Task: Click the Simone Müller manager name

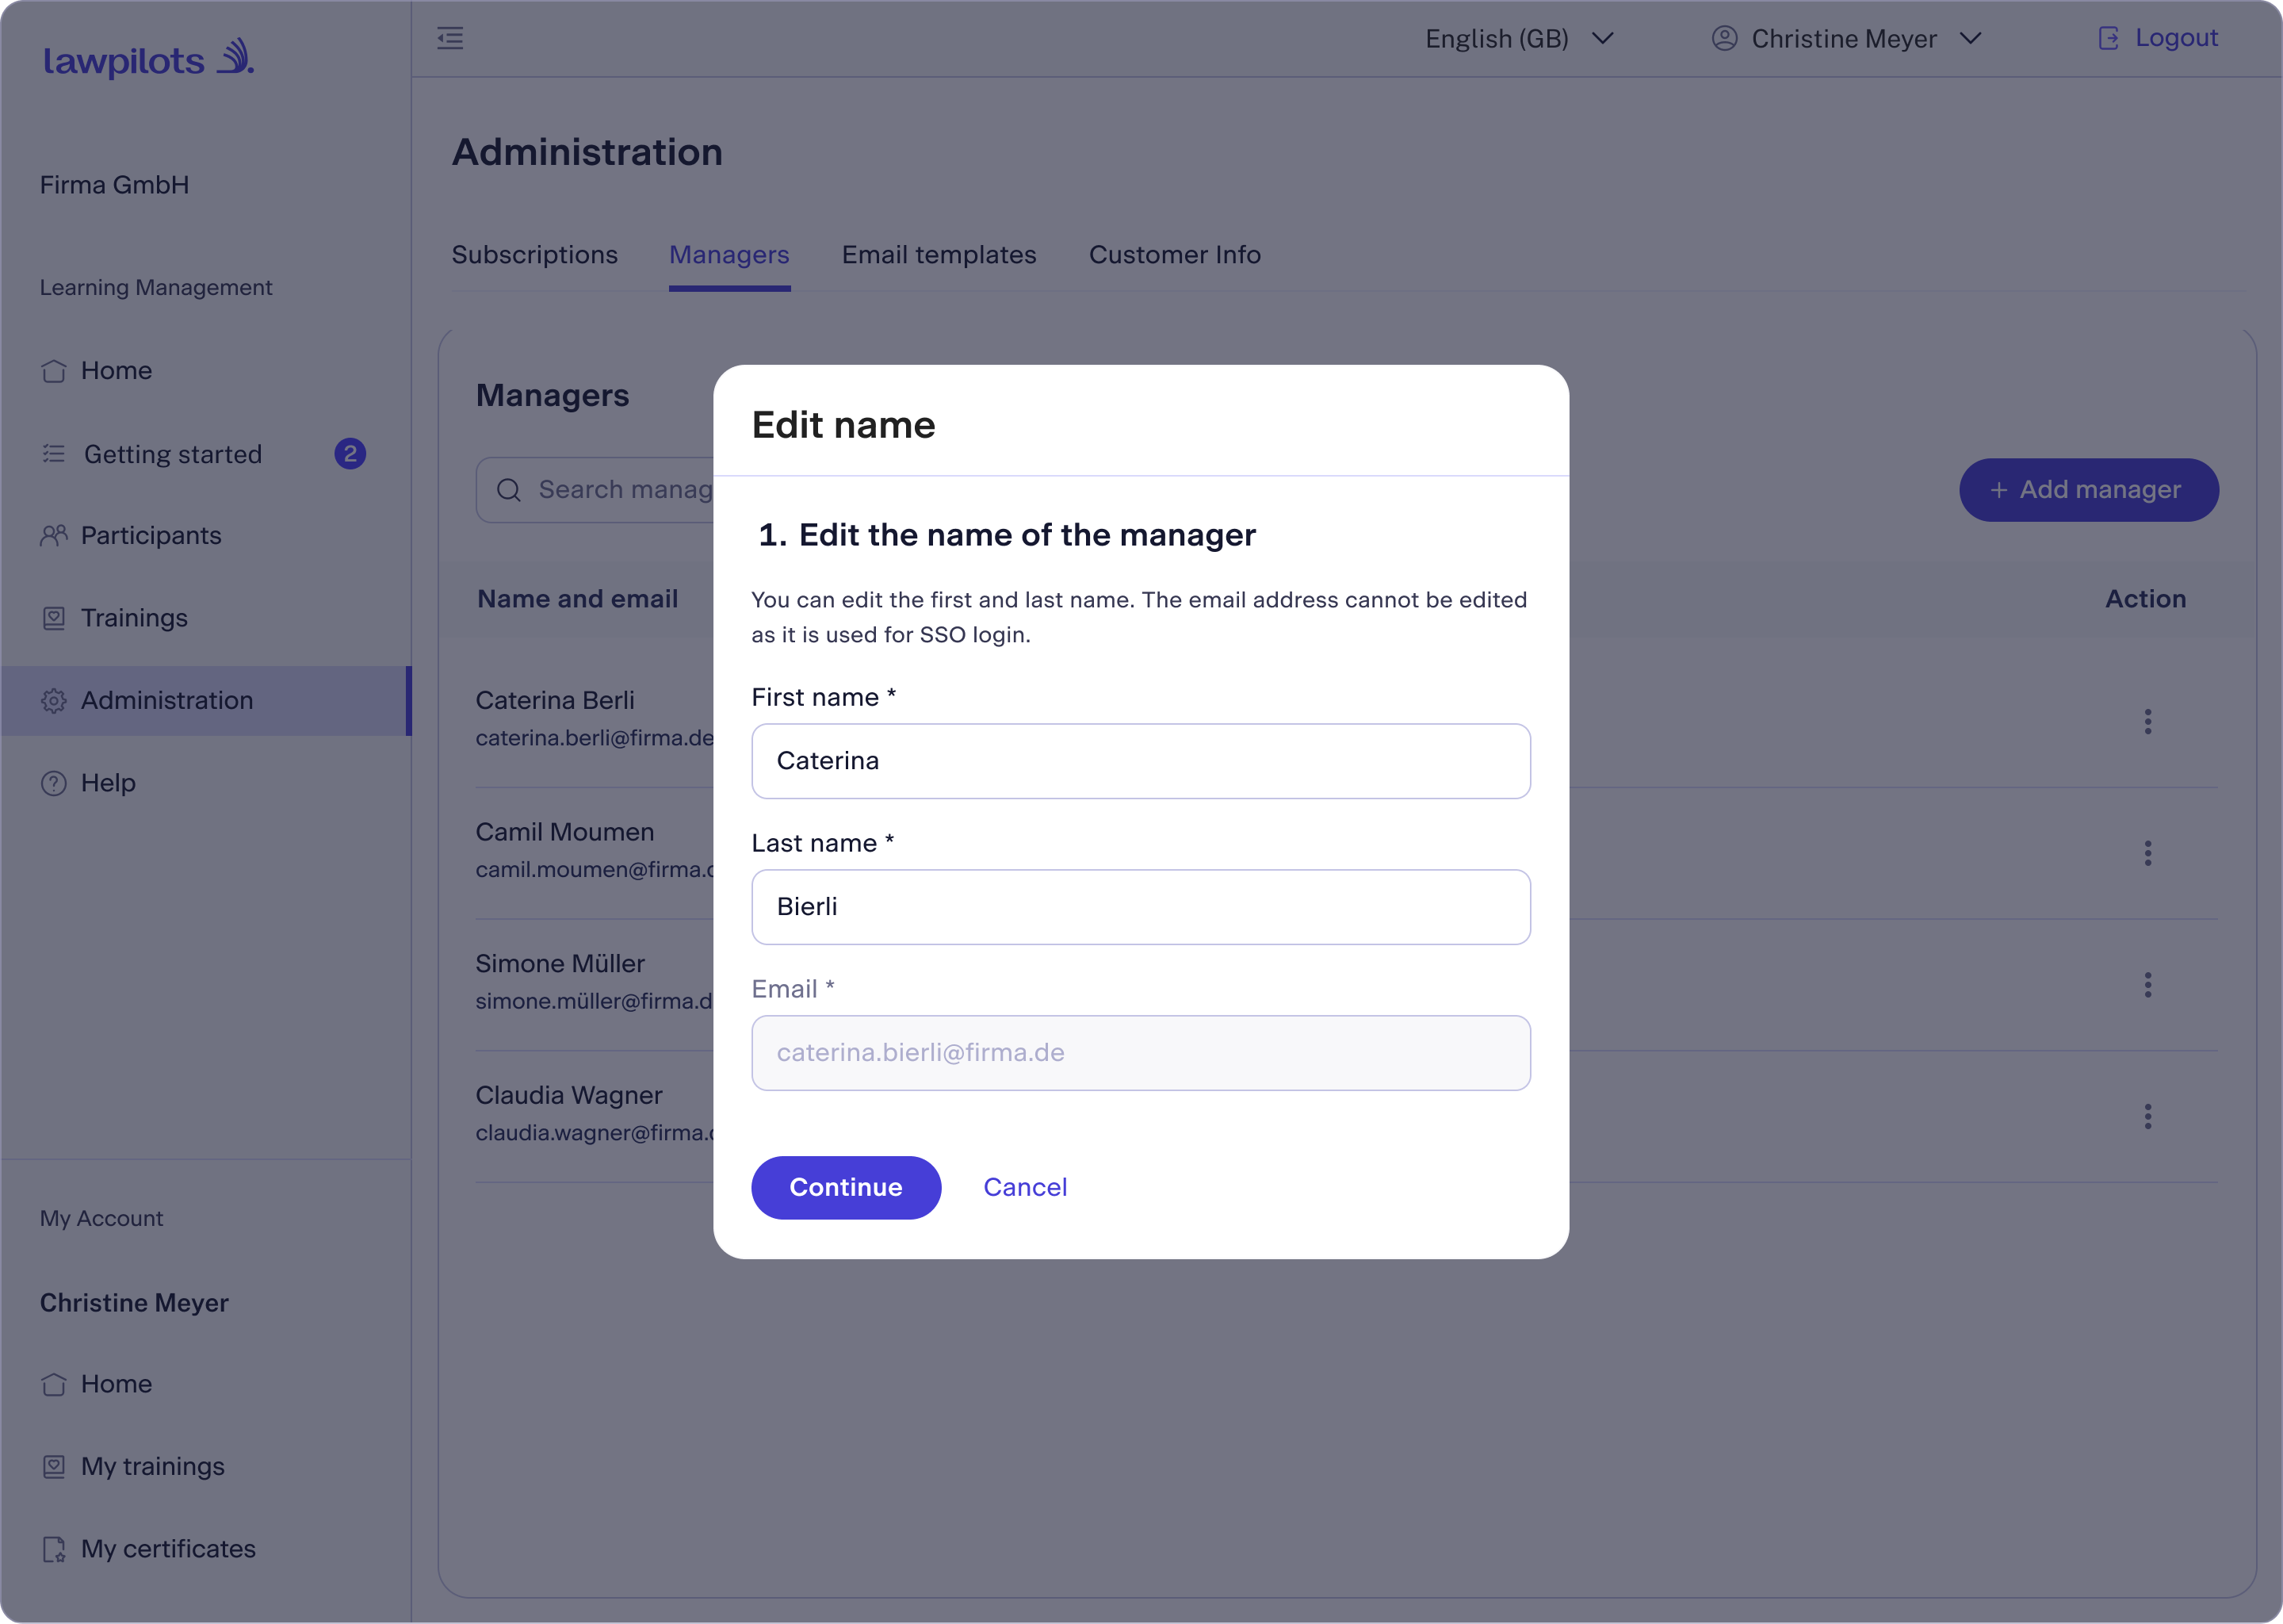Action: 560,964
